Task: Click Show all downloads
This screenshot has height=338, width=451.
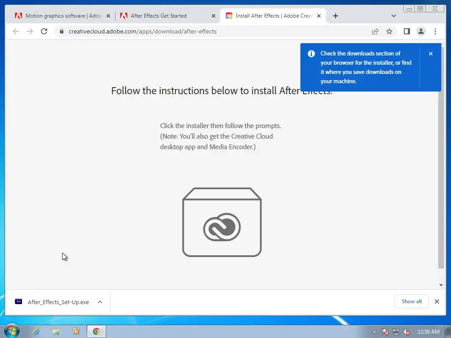Action: point(412,301)
